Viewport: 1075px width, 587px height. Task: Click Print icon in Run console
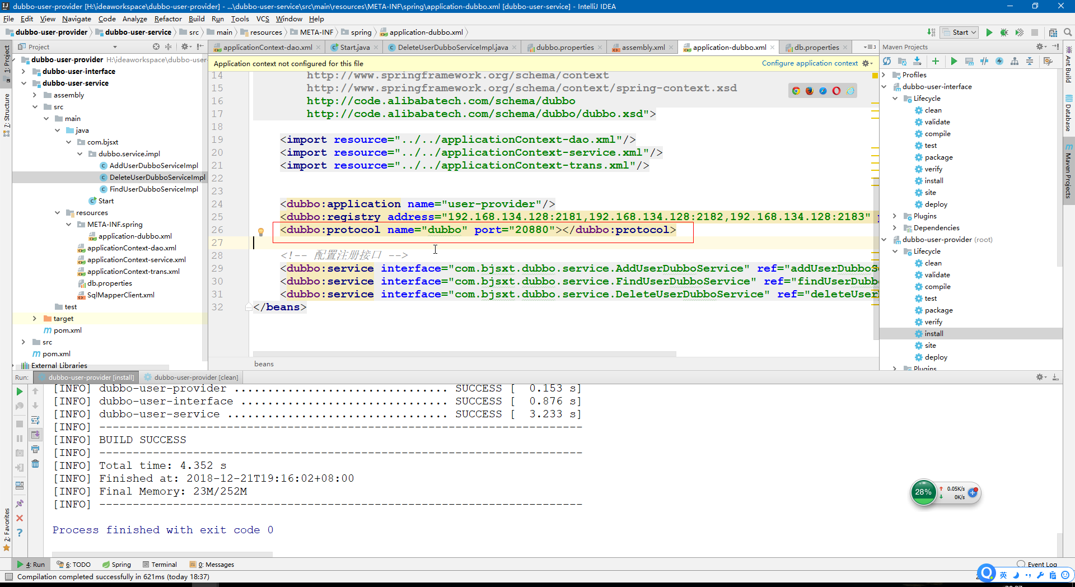click(x=35, y=449)
